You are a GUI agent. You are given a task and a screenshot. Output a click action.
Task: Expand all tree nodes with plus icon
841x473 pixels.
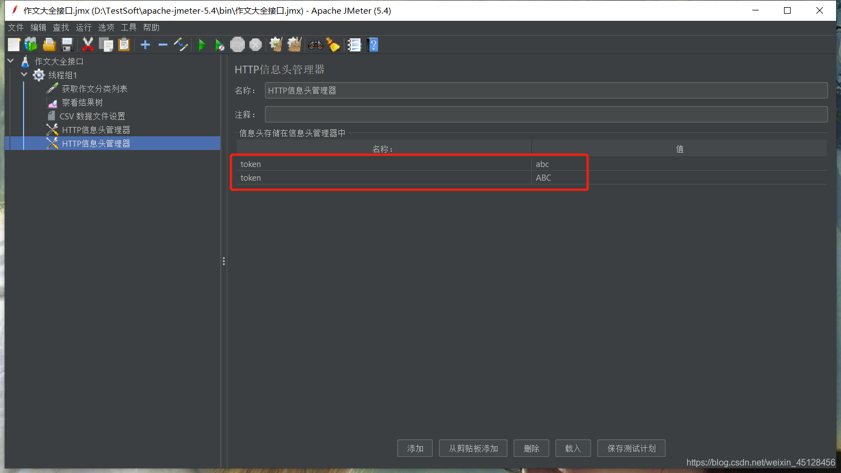[x=145, y=45]
